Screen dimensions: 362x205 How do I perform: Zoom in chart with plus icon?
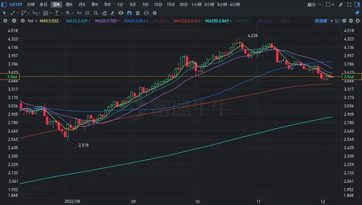(358, 21)
